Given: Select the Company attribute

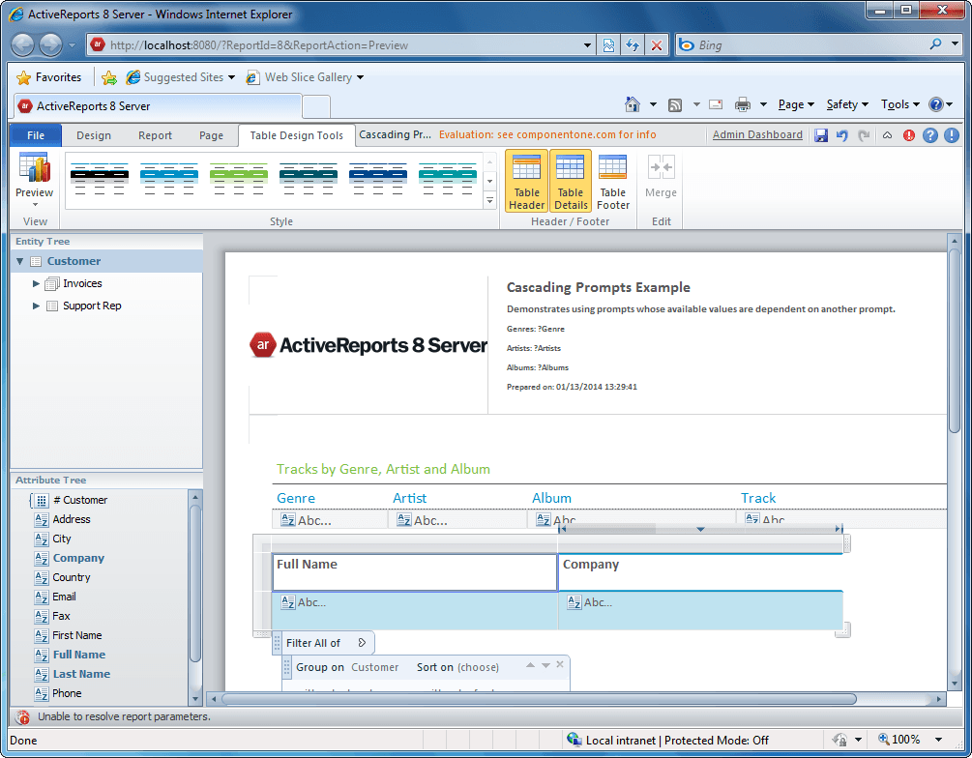Looking at the screenshot, I should point(78,558).
